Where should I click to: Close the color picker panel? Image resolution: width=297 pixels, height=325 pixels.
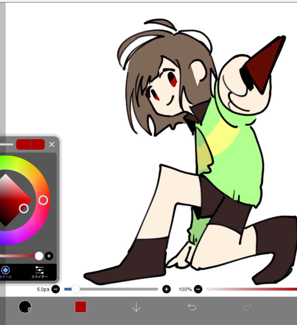[x=52, y=144]
